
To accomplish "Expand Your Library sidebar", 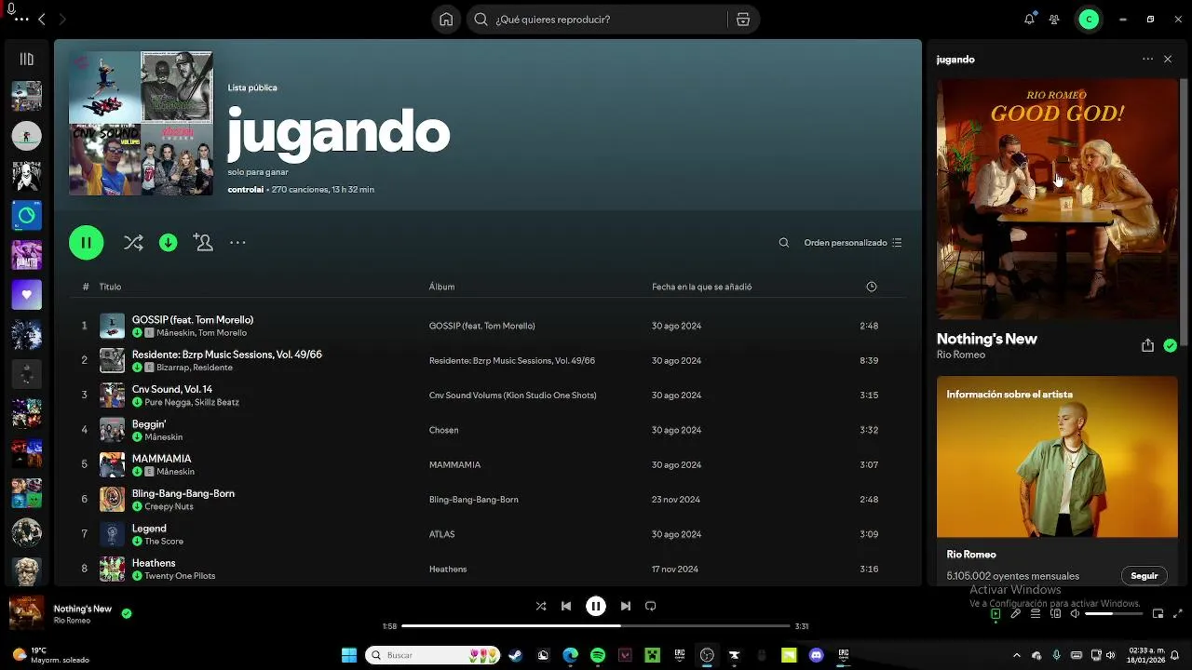I will coord(26,60).
